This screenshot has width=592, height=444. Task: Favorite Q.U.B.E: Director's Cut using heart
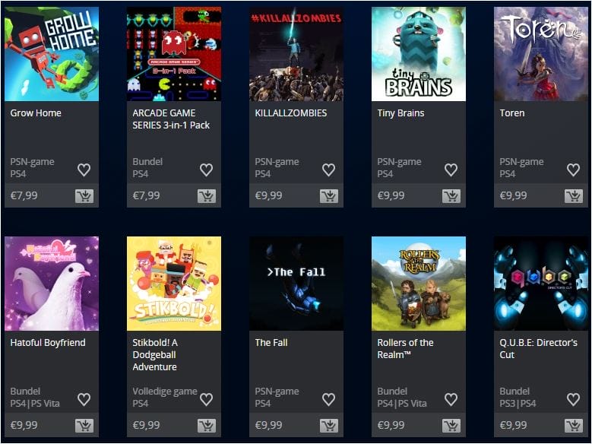click(x=573, y=399)
